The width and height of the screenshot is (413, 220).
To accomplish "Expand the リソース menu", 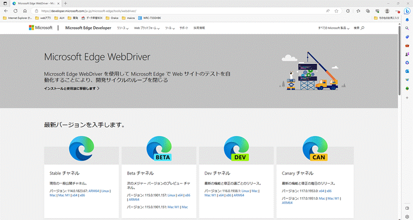I will coord(123,28).
